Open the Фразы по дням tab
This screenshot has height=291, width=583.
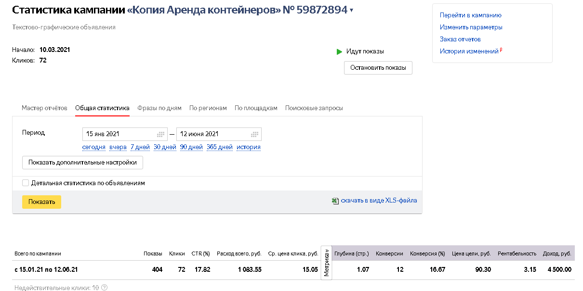pyautogui.click(x=159, y=108)
